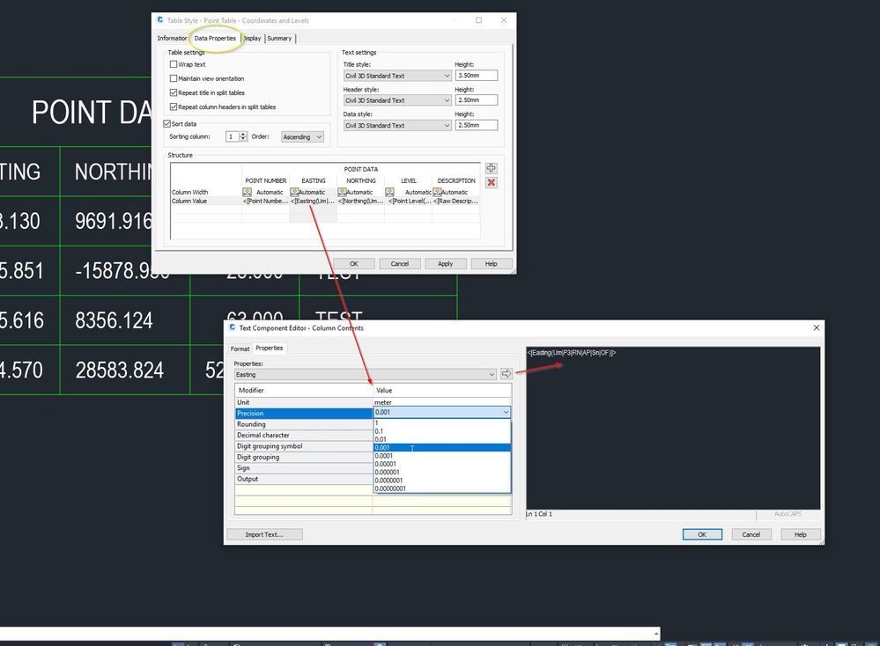Click the Easting text in the editor pane

tap(572, 353)
